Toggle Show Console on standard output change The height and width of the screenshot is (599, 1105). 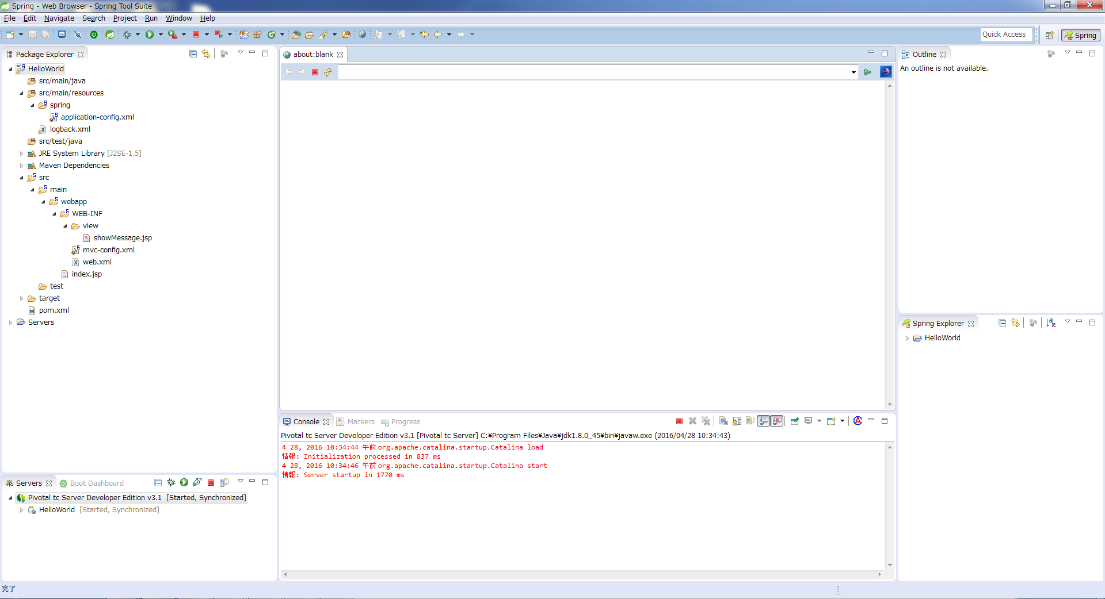[x=764, y=421]
